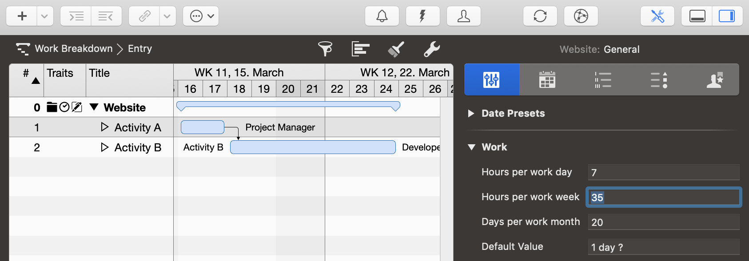Open the bell reminders toolbar button
Screen dimensions: 749x261
pyautogui.click(x=382, y=16)
